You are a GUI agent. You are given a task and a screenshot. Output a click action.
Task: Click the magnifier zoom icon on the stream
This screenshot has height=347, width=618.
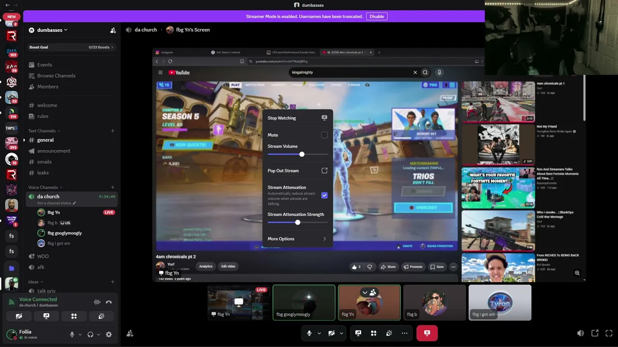(577, 273)
